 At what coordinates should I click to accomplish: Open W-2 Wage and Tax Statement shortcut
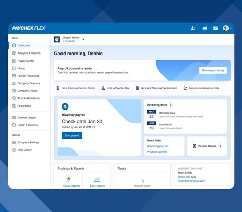156,88
